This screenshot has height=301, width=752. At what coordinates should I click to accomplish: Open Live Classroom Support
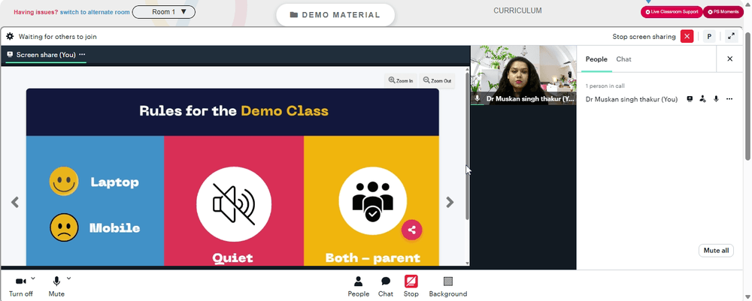tap(672, 12)
